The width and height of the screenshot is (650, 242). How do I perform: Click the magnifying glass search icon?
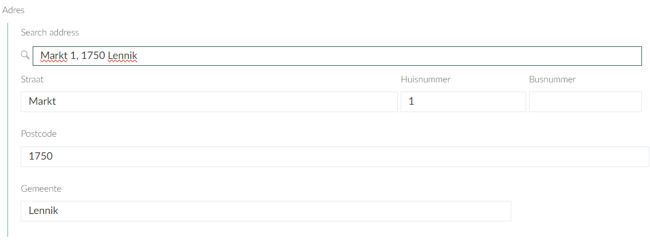pyautogui.click(x=25, y=55)
